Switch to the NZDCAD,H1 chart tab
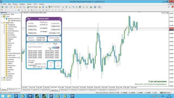 [64, 90]
